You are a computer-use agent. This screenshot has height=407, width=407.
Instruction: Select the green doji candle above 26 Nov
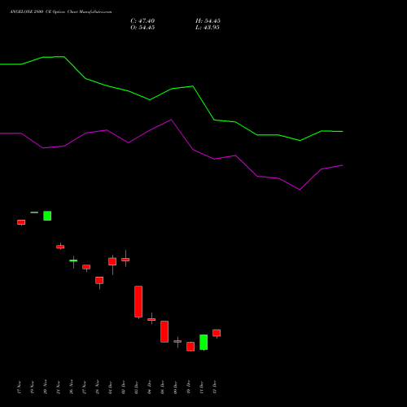pyautogui.click(x=73, y=260)
